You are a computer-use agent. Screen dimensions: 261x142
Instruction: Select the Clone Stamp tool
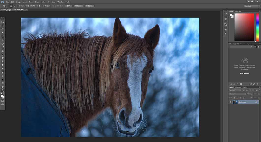3,51
